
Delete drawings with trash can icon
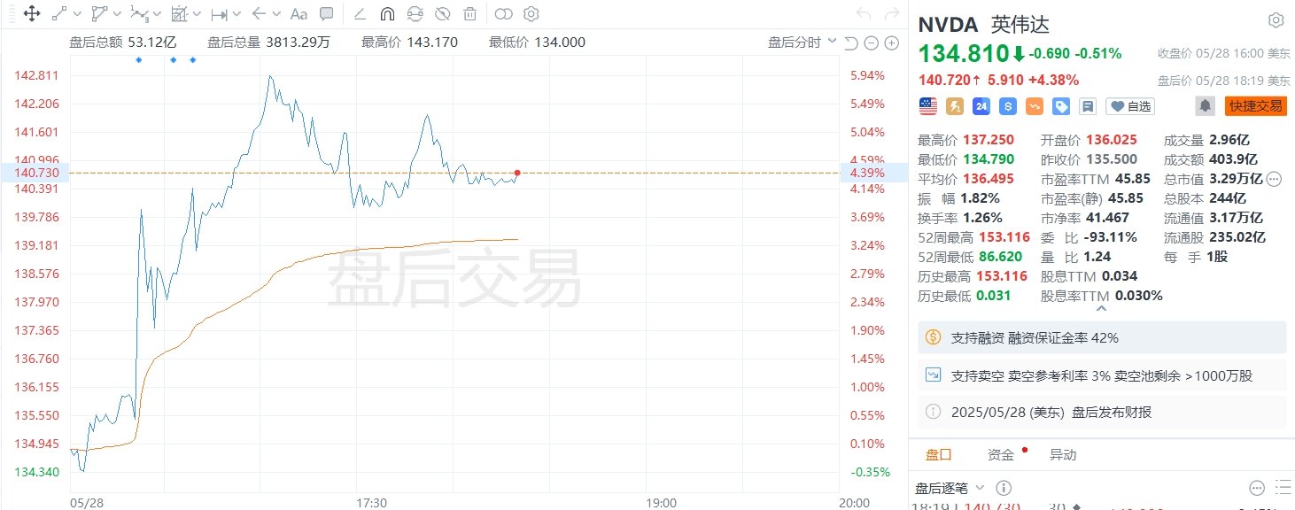[x=469, y=13]
